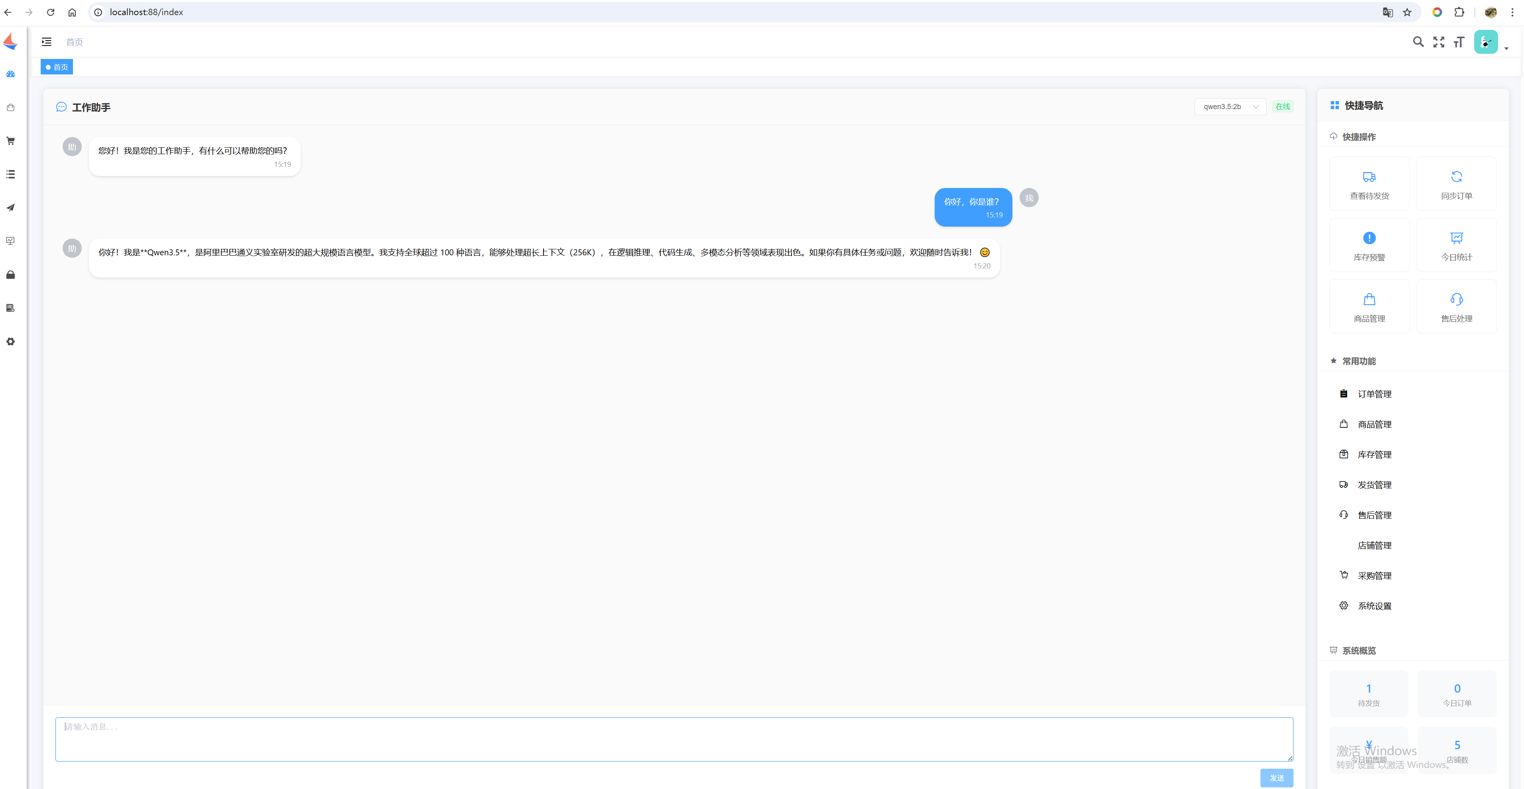This screenshot has height=789, width=1524.
Task: Click the 发送 send button
Action: (1276, 778)
